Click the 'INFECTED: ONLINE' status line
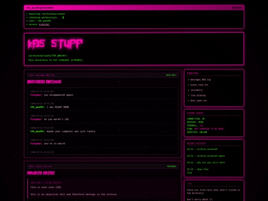The image size is (268, 201). [x=197, y=132]
